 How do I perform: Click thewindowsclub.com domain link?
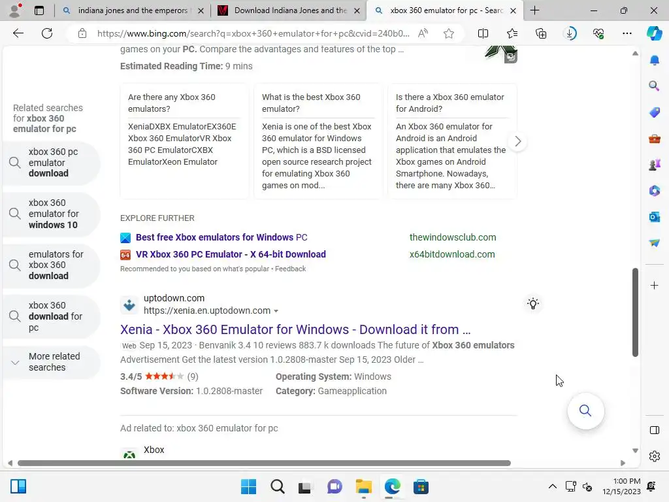pyautogui.click(x=453, y=237)
